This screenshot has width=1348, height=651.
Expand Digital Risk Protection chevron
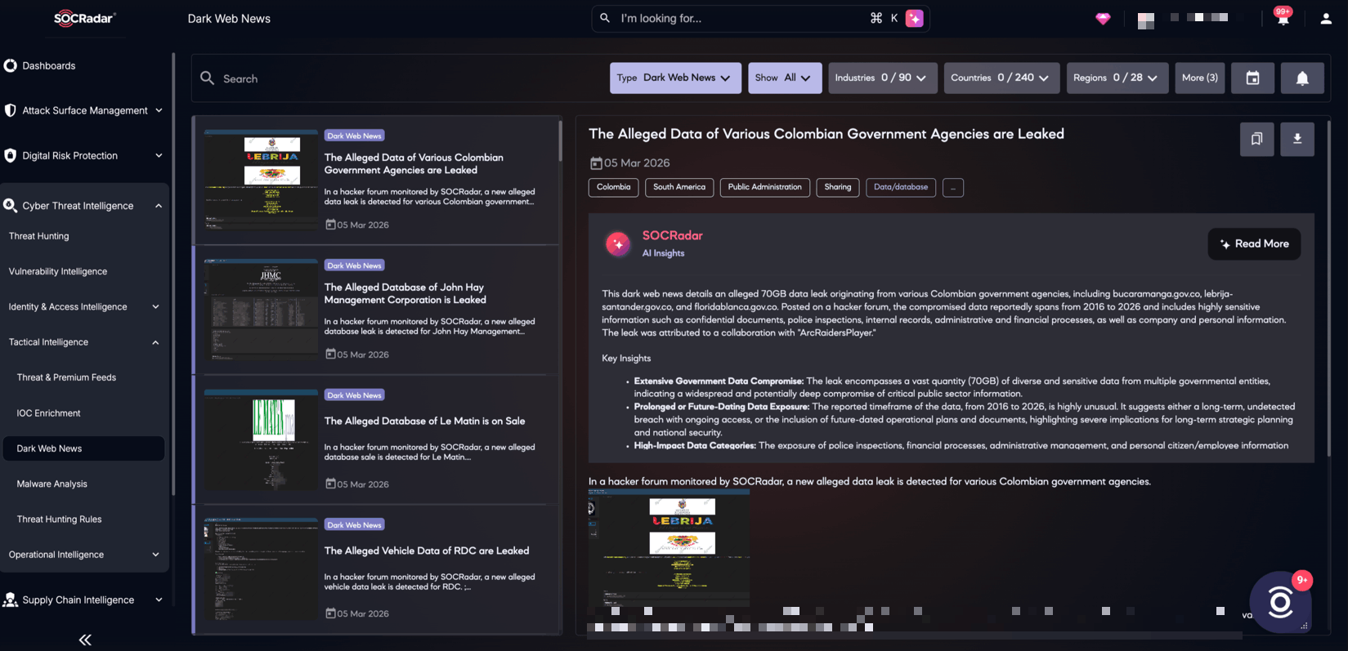159,155
